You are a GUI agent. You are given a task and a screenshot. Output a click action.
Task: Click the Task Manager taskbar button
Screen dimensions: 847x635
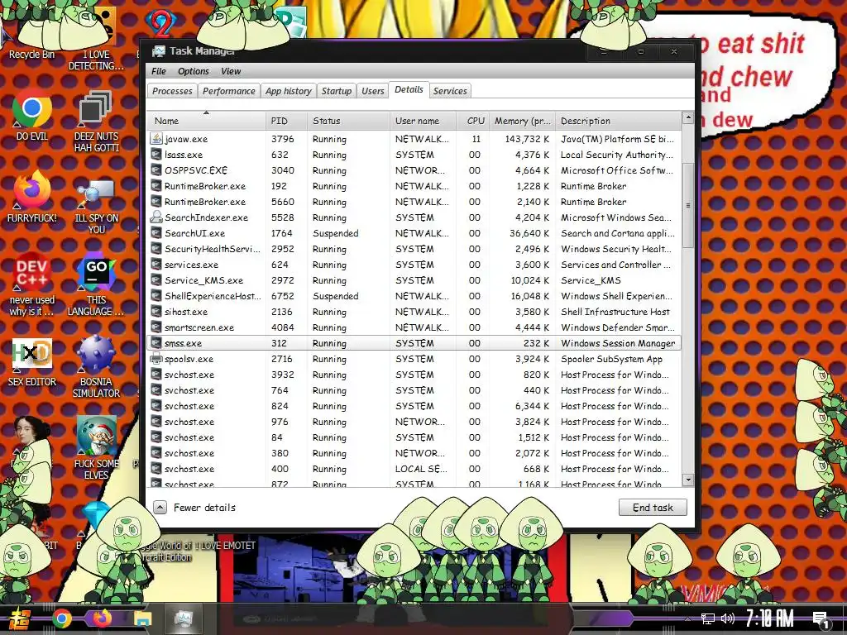pyautogui.click(x=183, y=618)
